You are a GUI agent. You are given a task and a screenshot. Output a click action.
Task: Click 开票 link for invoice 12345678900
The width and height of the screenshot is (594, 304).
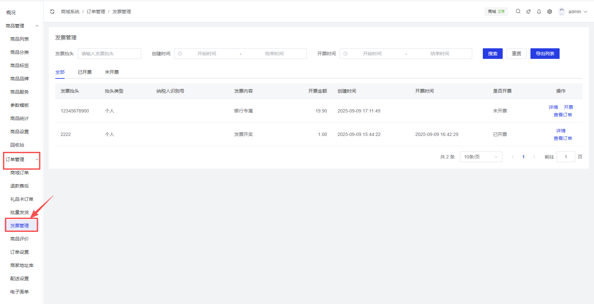[568, 107]
